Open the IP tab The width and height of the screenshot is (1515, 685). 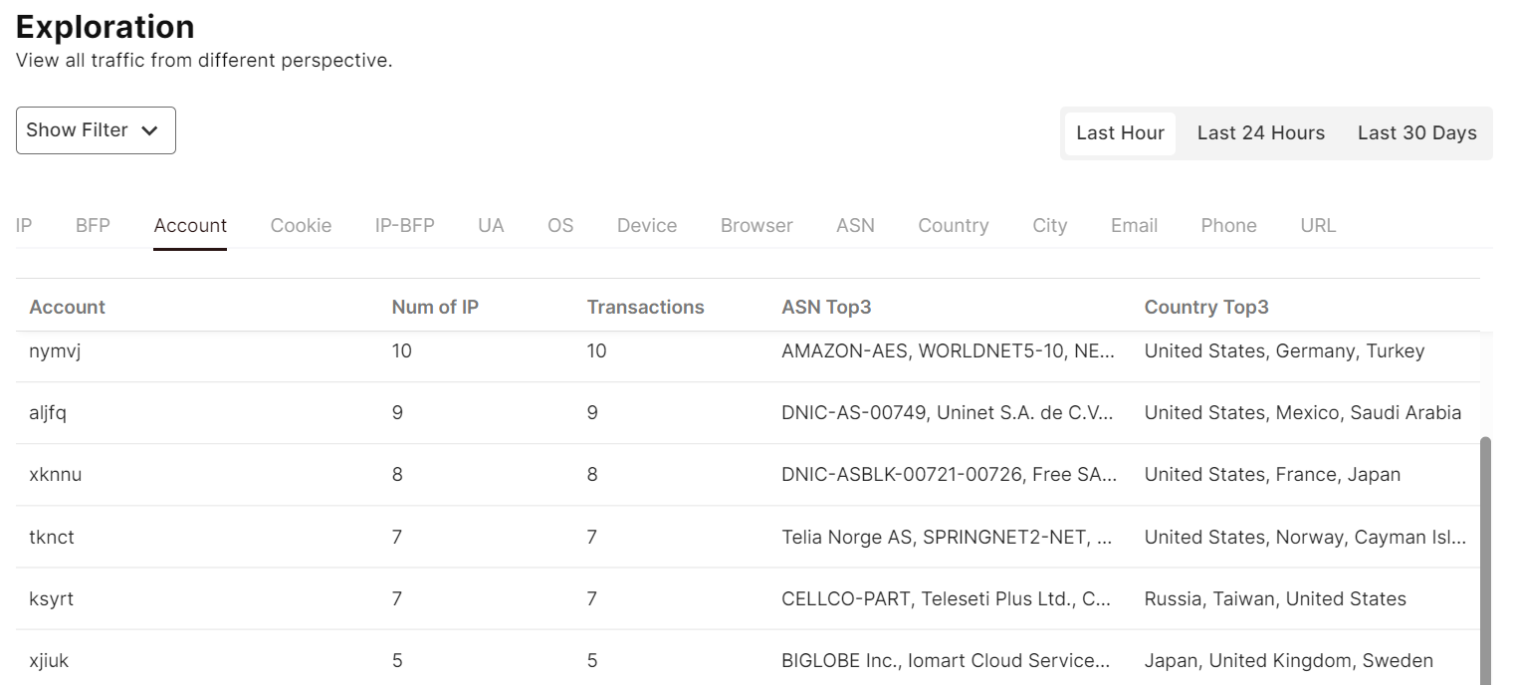[24, 225]
